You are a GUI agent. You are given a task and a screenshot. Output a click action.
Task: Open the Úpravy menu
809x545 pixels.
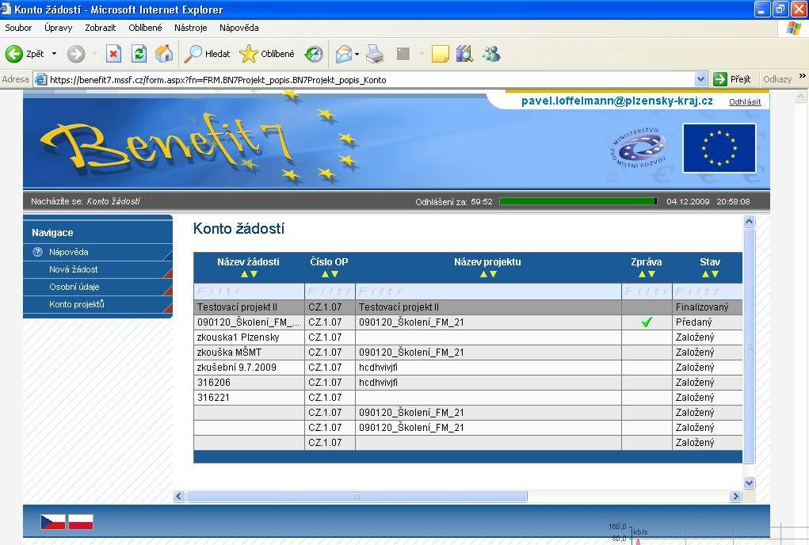(x=59, y=28)
